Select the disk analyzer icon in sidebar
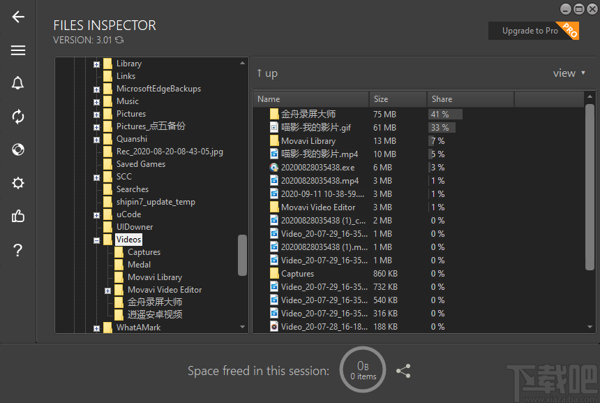Image resolution: width=600 pixels, height=403 pixels. click(x=18, y=149)
